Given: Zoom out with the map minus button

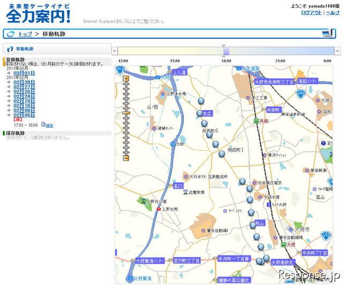Looking at the screenshot, I should pyautogui.click(x=126, y=158).
